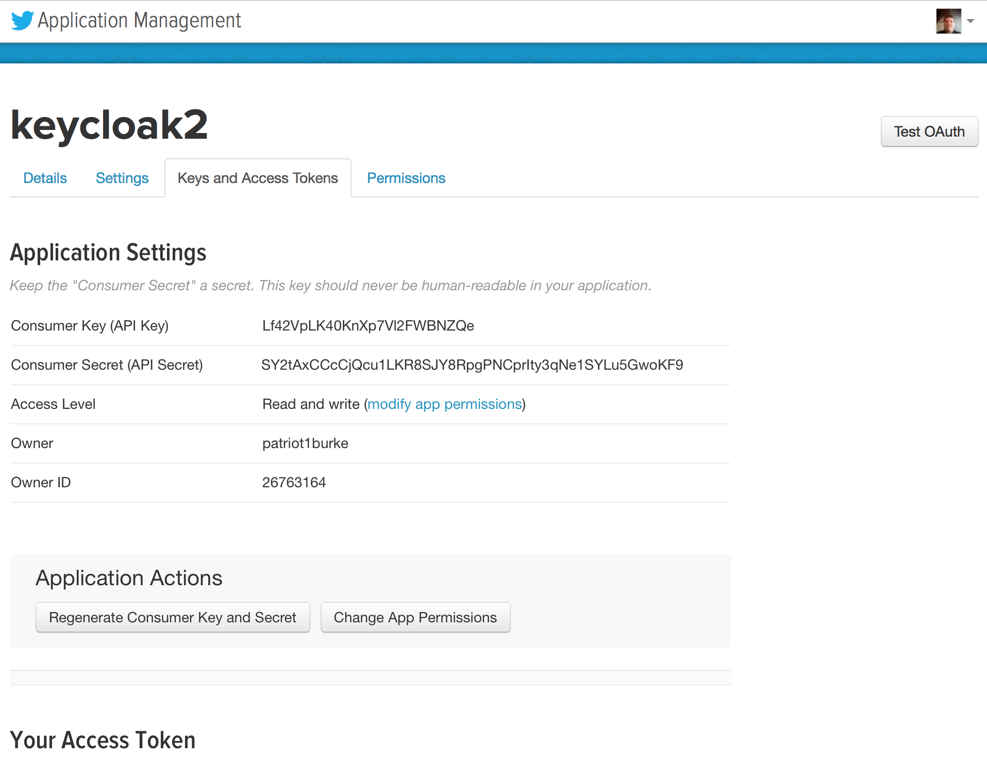Switch to the Details tab
Viewport: 987px width, 759px height.
pyautogui.click(x=45, y=178)
